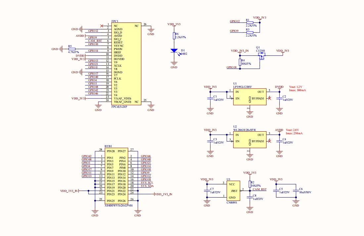Click capacitor C8 under CAM_RST net
The width and height of the screenshot is (364, 236).
[x=250, y=197]
